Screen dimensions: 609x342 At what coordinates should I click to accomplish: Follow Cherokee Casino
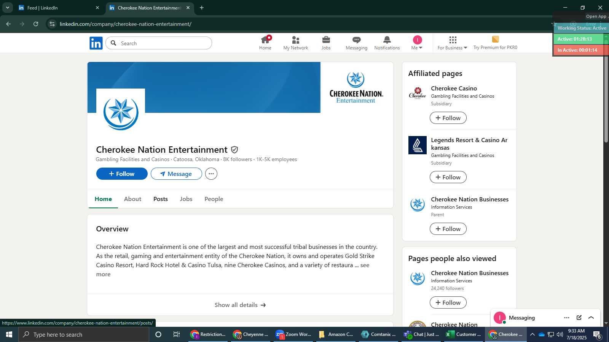coord(448,118)
